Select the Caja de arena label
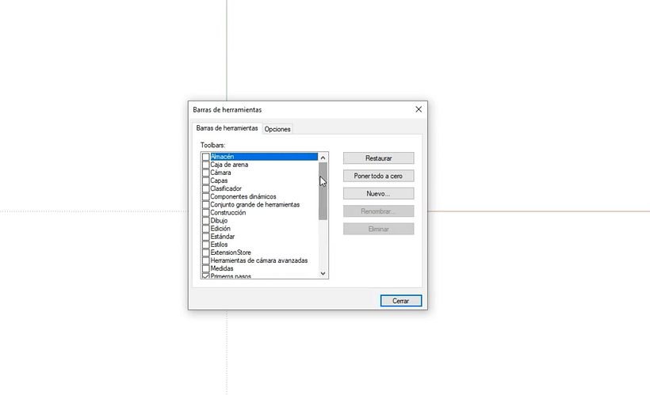 tap(229, 165)
